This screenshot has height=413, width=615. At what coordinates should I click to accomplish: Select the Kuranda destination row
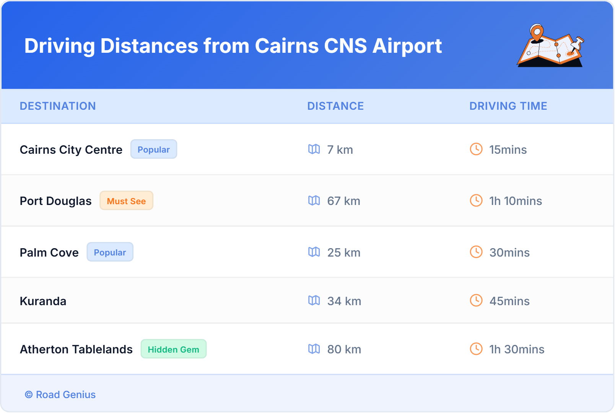(x=43, y=301)
